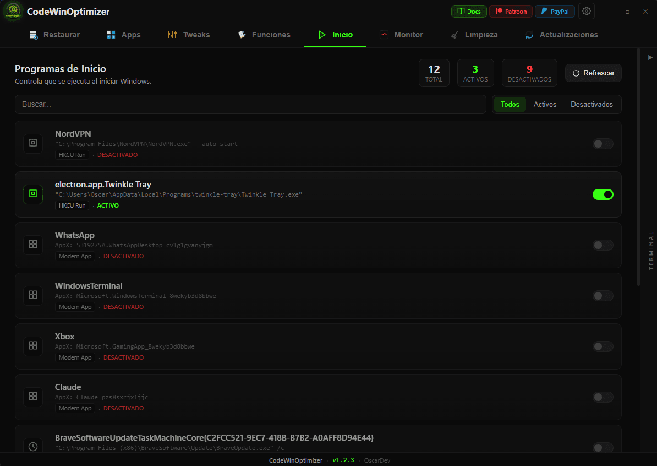This screenshot has width=657, height=466.
Task: Open the settings gear icon
Action: pos(586,12)
